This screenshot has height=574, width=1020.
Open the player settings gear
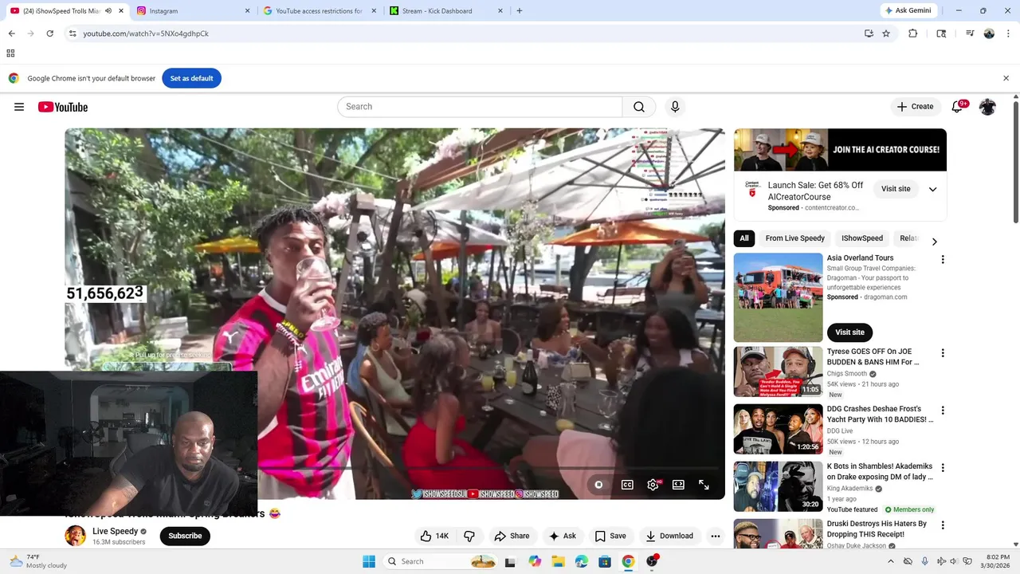click(x=653, y=485)
